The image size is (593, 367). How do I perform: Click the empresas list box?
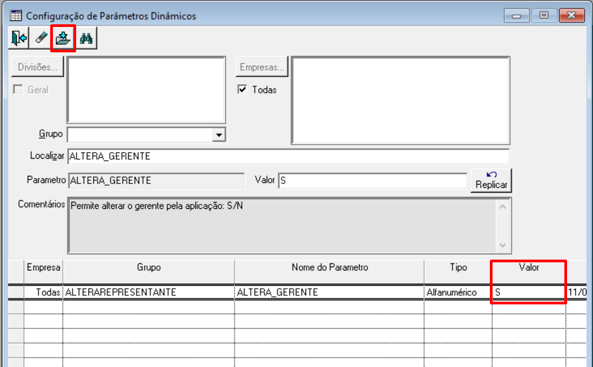[401, 100]
